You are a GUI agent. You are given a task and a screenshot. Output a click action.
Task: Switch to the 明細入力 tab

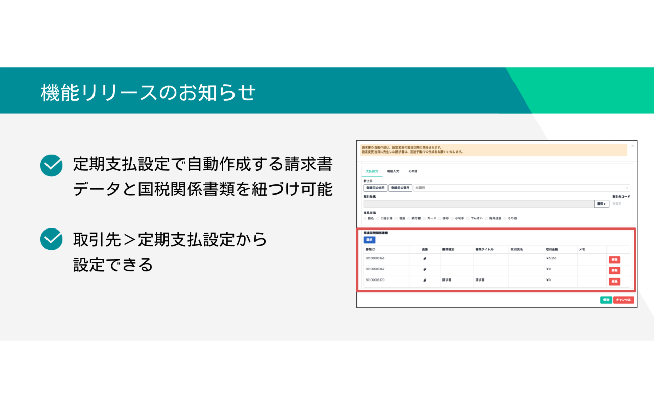(x=393, y=171)
